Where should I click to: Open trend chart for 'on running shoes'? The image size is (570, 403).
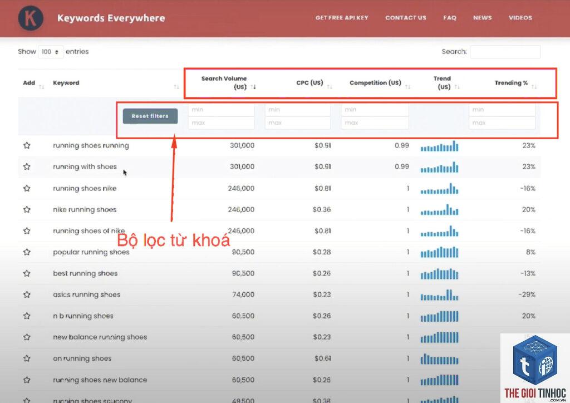pyautogui.click(x=440, y=359)
